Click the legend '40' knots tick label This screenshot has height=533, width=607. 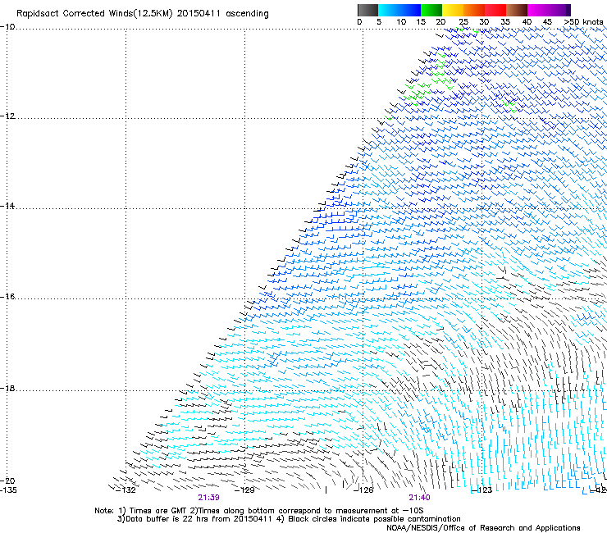coord(527,22)
